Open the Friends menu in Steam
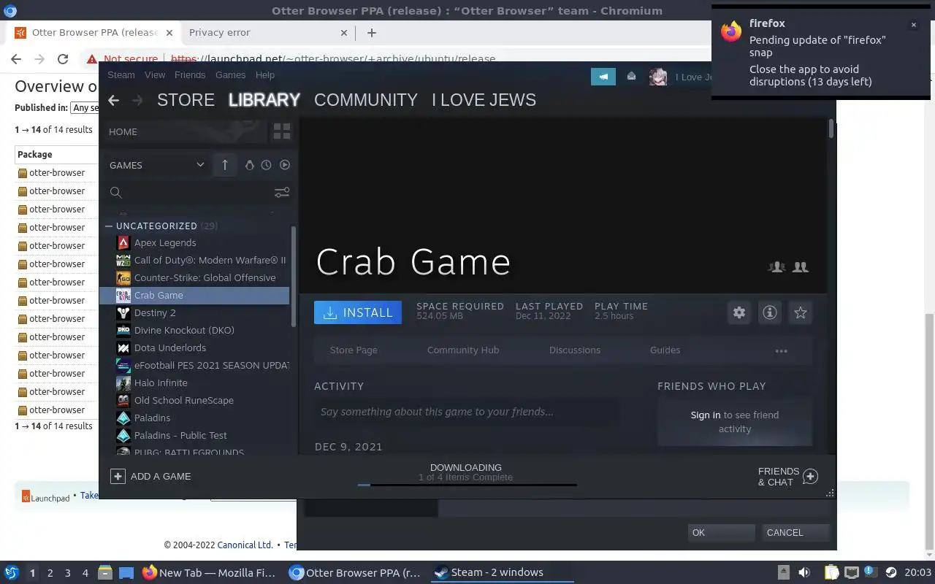 (x=190, y=75)
